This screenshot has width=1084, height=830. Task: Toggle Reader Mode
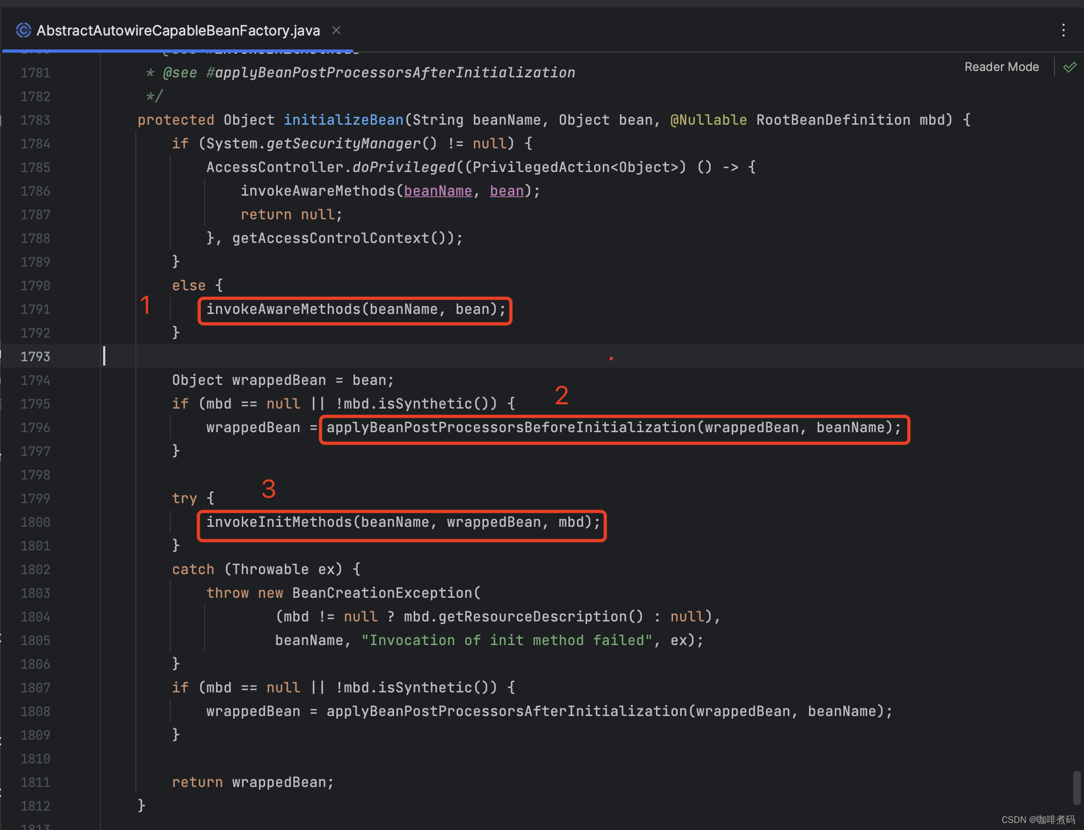click(x=1001, y=67)
